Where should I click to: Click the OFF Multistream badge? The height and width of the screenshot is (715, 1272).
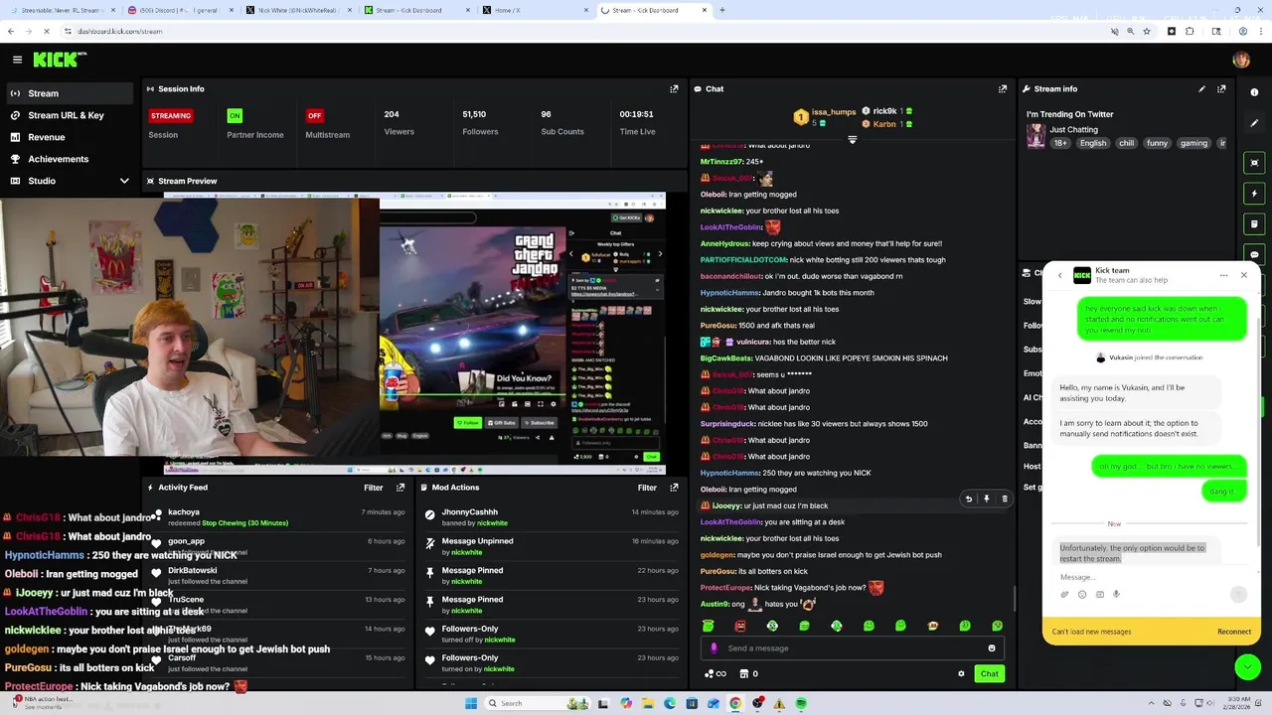coord(314,115)
